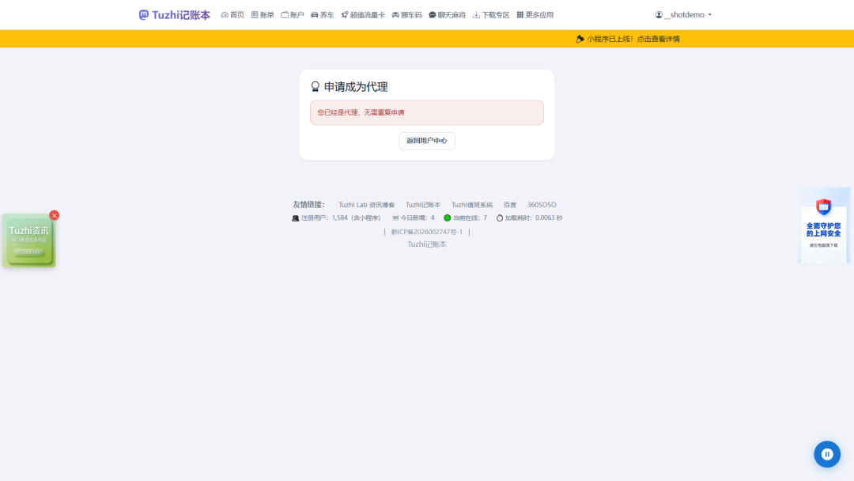Screen dimensions: 854x481
Task: Select the 超值流量卡 menu item
Action: (363, 15)
